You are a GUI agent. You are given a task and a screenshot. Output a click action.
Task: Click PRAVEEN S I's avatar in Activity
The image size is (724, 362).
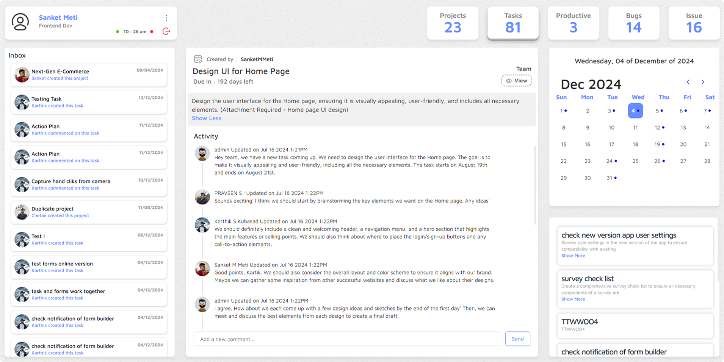pos(202,197)
